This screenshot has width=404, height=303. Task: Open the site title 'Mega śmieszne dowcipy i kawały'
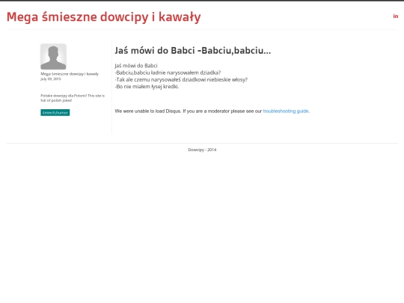pyautogui.click(x=103, y=17)
